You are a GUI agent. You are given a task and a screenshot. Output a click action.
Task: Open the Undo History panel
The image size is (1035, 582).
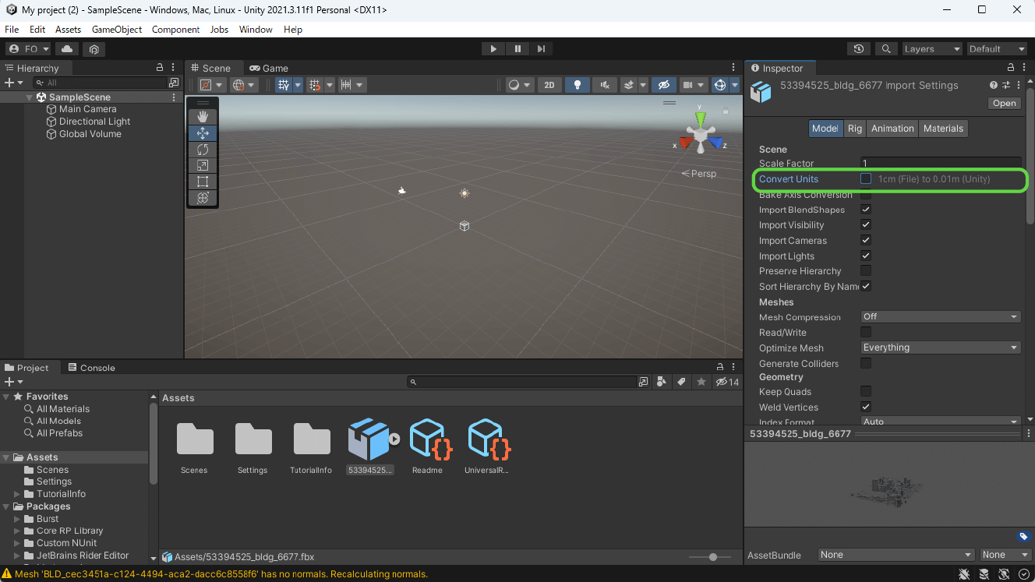[858, 48]
